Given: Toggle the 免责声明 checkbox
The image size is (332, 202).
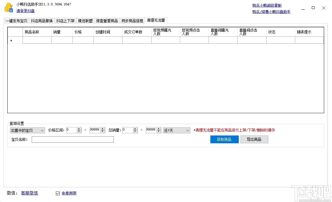Looking at the screenshot, I should coord(58,193).
